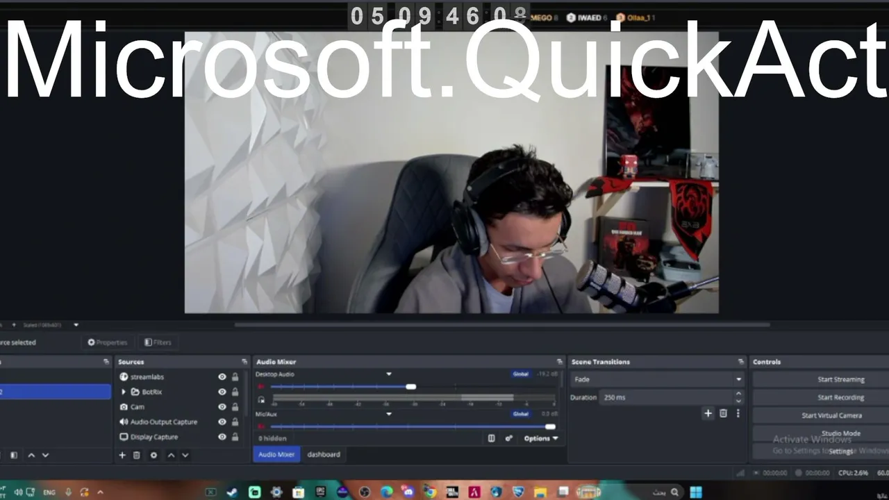Open source Properties

108,342
